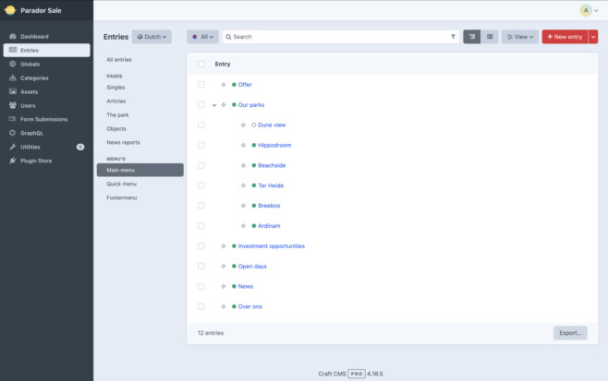Select Entries in the main sidebar
608x381 pixels.
coord(47,51)
